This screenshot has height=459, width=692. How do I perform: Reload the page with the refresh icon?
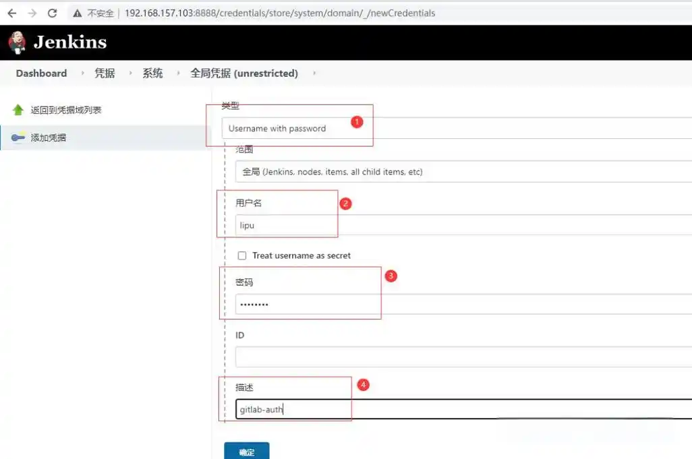(52, 12)
